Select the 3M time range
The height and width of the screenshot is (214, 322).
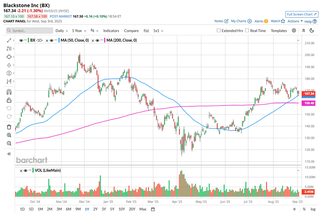point(59,209)
